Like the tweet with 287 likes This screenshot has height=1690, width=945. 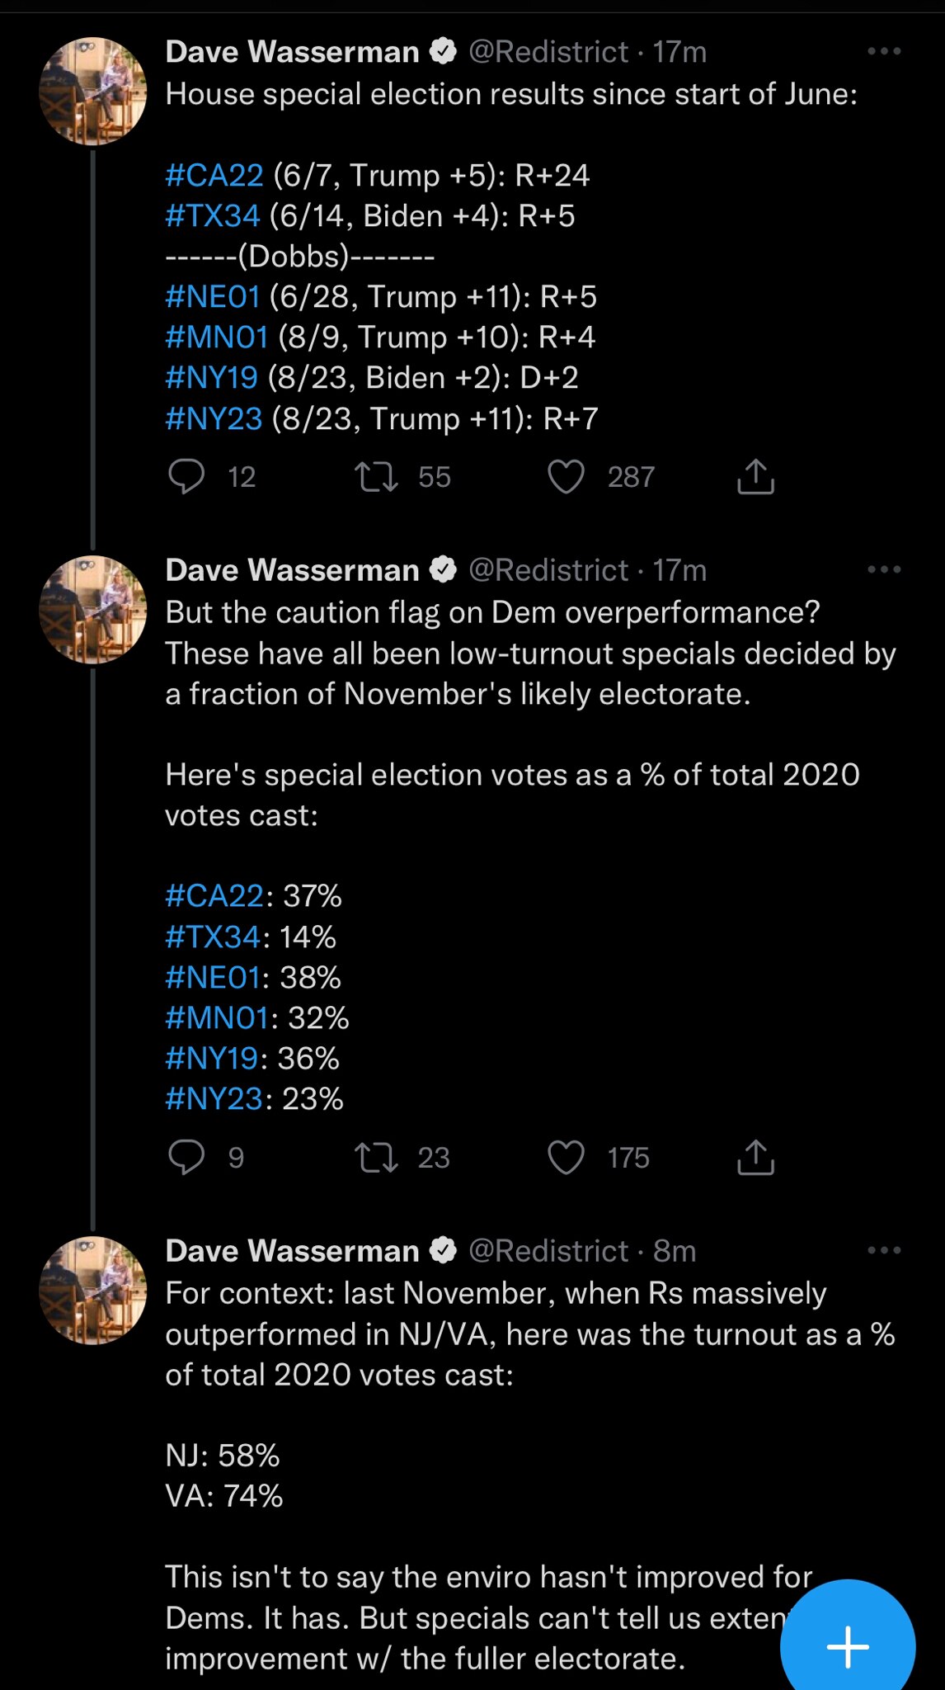(x=566, y=477)
